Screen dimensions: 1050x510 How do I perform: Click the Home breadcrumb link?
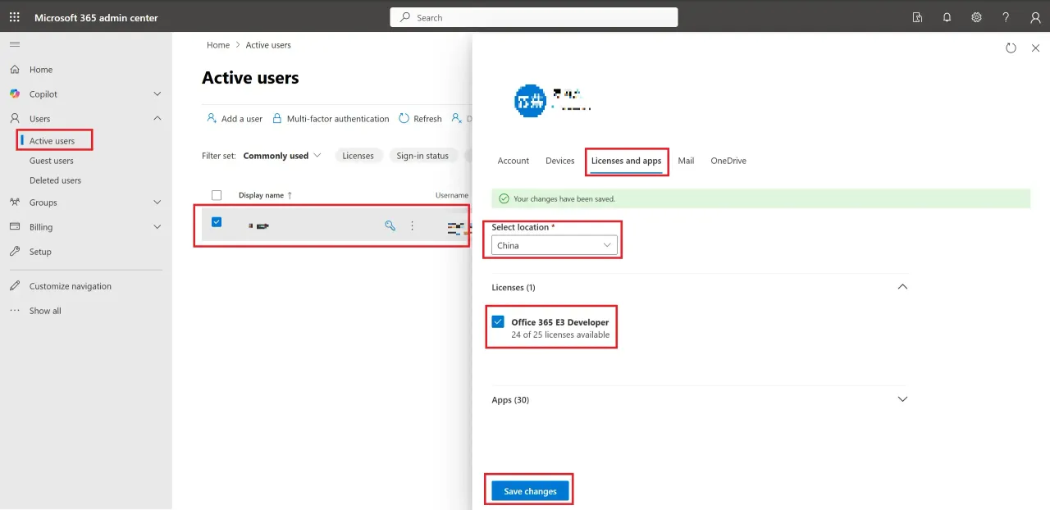218,45
